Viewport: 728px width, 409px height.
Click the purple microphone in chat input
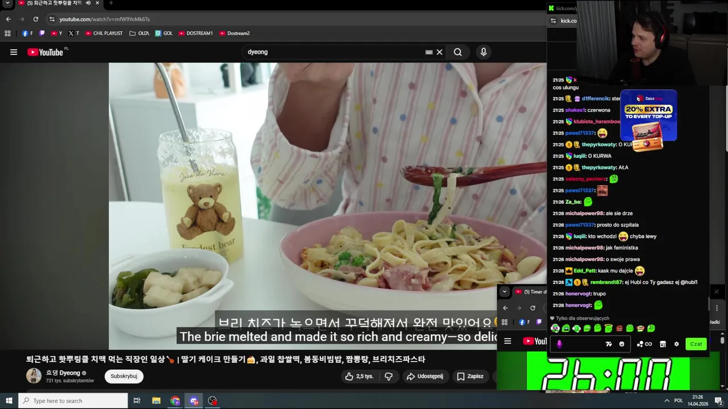click(559, 344)
